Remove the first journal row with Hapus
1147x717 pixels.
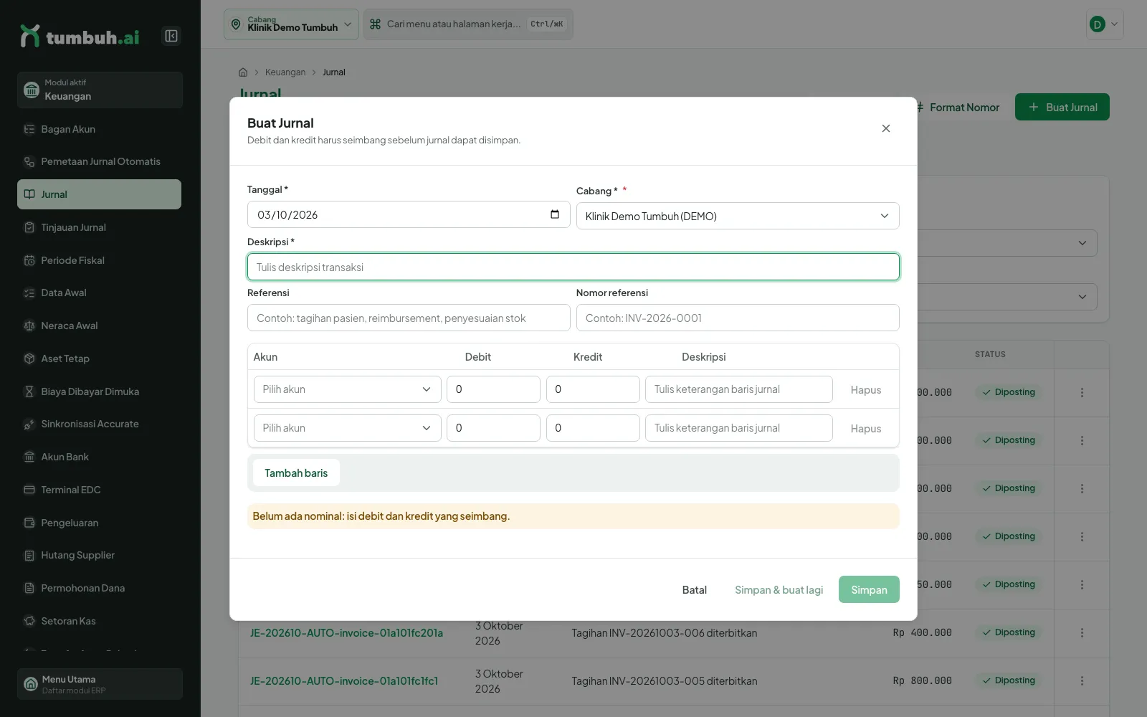click(866, 390)
